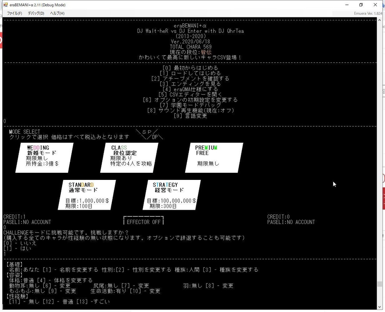Select [7] 学園モードデバッグ
The image size is (385, 312).
190,105
